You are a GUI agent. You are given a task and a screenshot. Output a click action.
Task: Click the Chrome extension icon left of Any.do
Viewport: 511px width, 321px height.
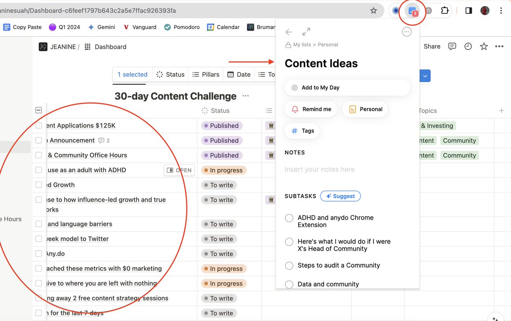coord(396,11)
